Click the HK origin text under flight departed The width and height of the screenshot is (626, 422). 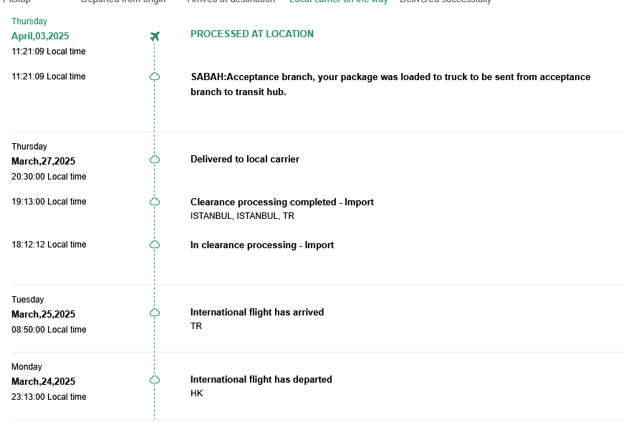pyautogui.click(x=196, y=393)
